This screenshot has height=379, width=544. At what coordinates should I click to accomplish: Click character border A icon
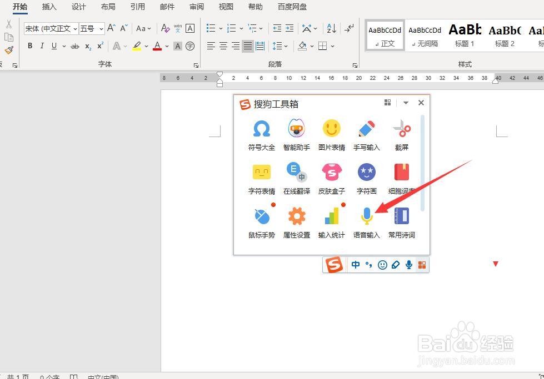click(x=190, y=28)
